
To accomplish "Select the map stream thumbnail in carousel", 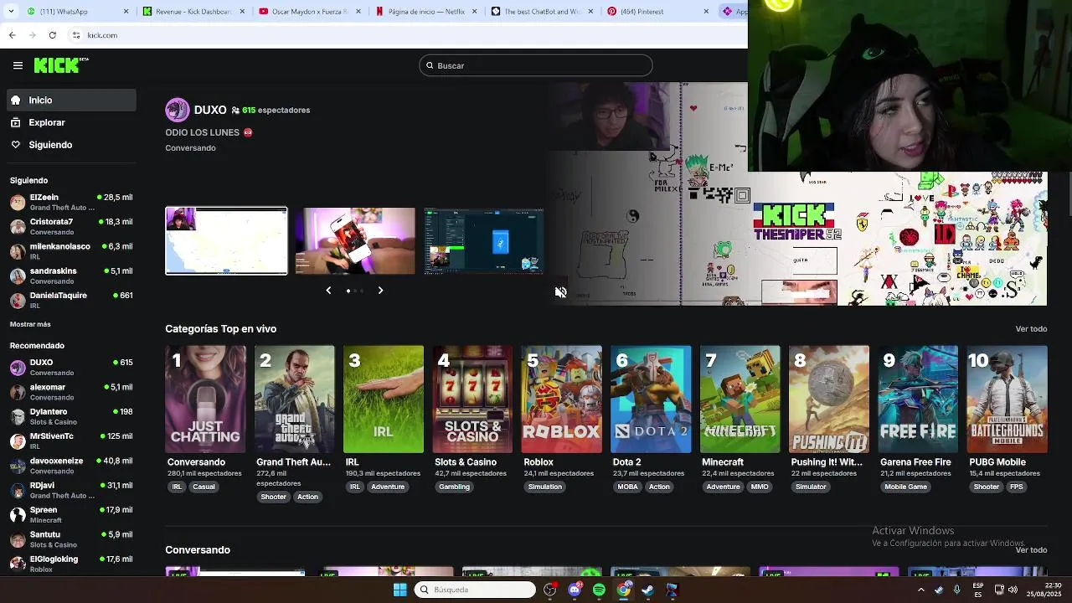I will (x=226, y=241).
